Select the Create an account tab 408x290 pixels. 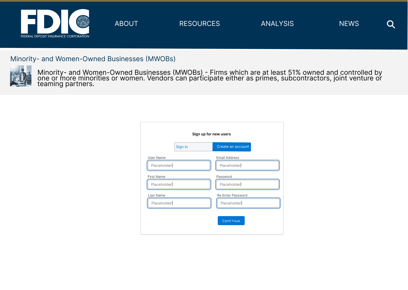(x=232, y=147)
